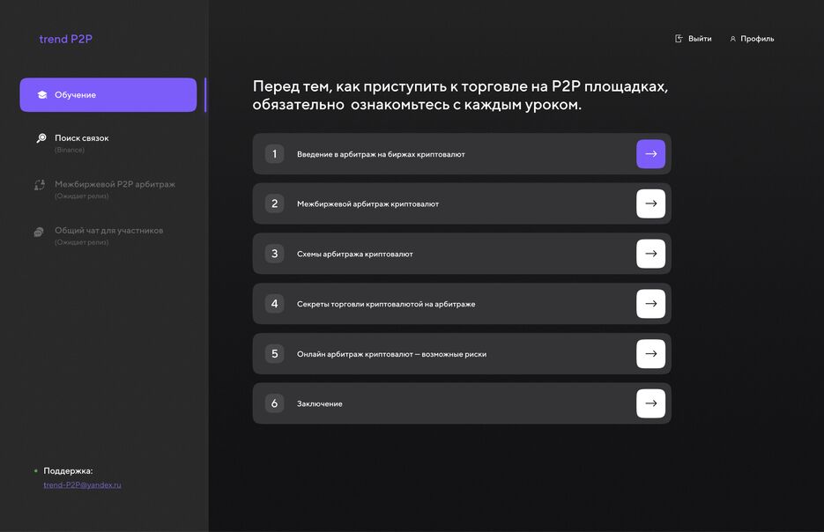This screenshot has width=824, height=532.
Task: Click the magnifier icon beside Поиск связок
Action: (41, 138)
